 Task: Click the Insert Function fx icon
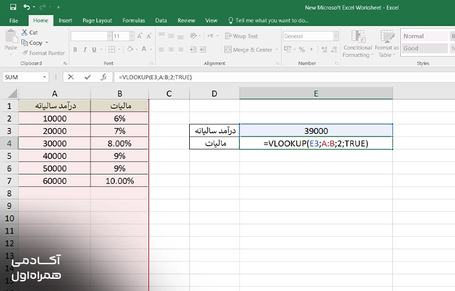click(103, 77)
